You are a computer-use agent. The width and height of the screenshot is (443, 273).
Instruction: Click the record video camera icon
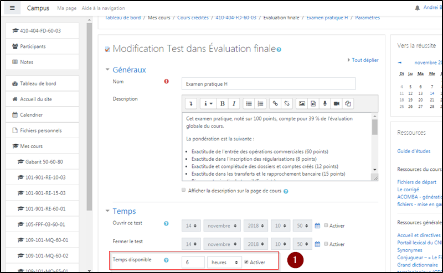point(337,103)
